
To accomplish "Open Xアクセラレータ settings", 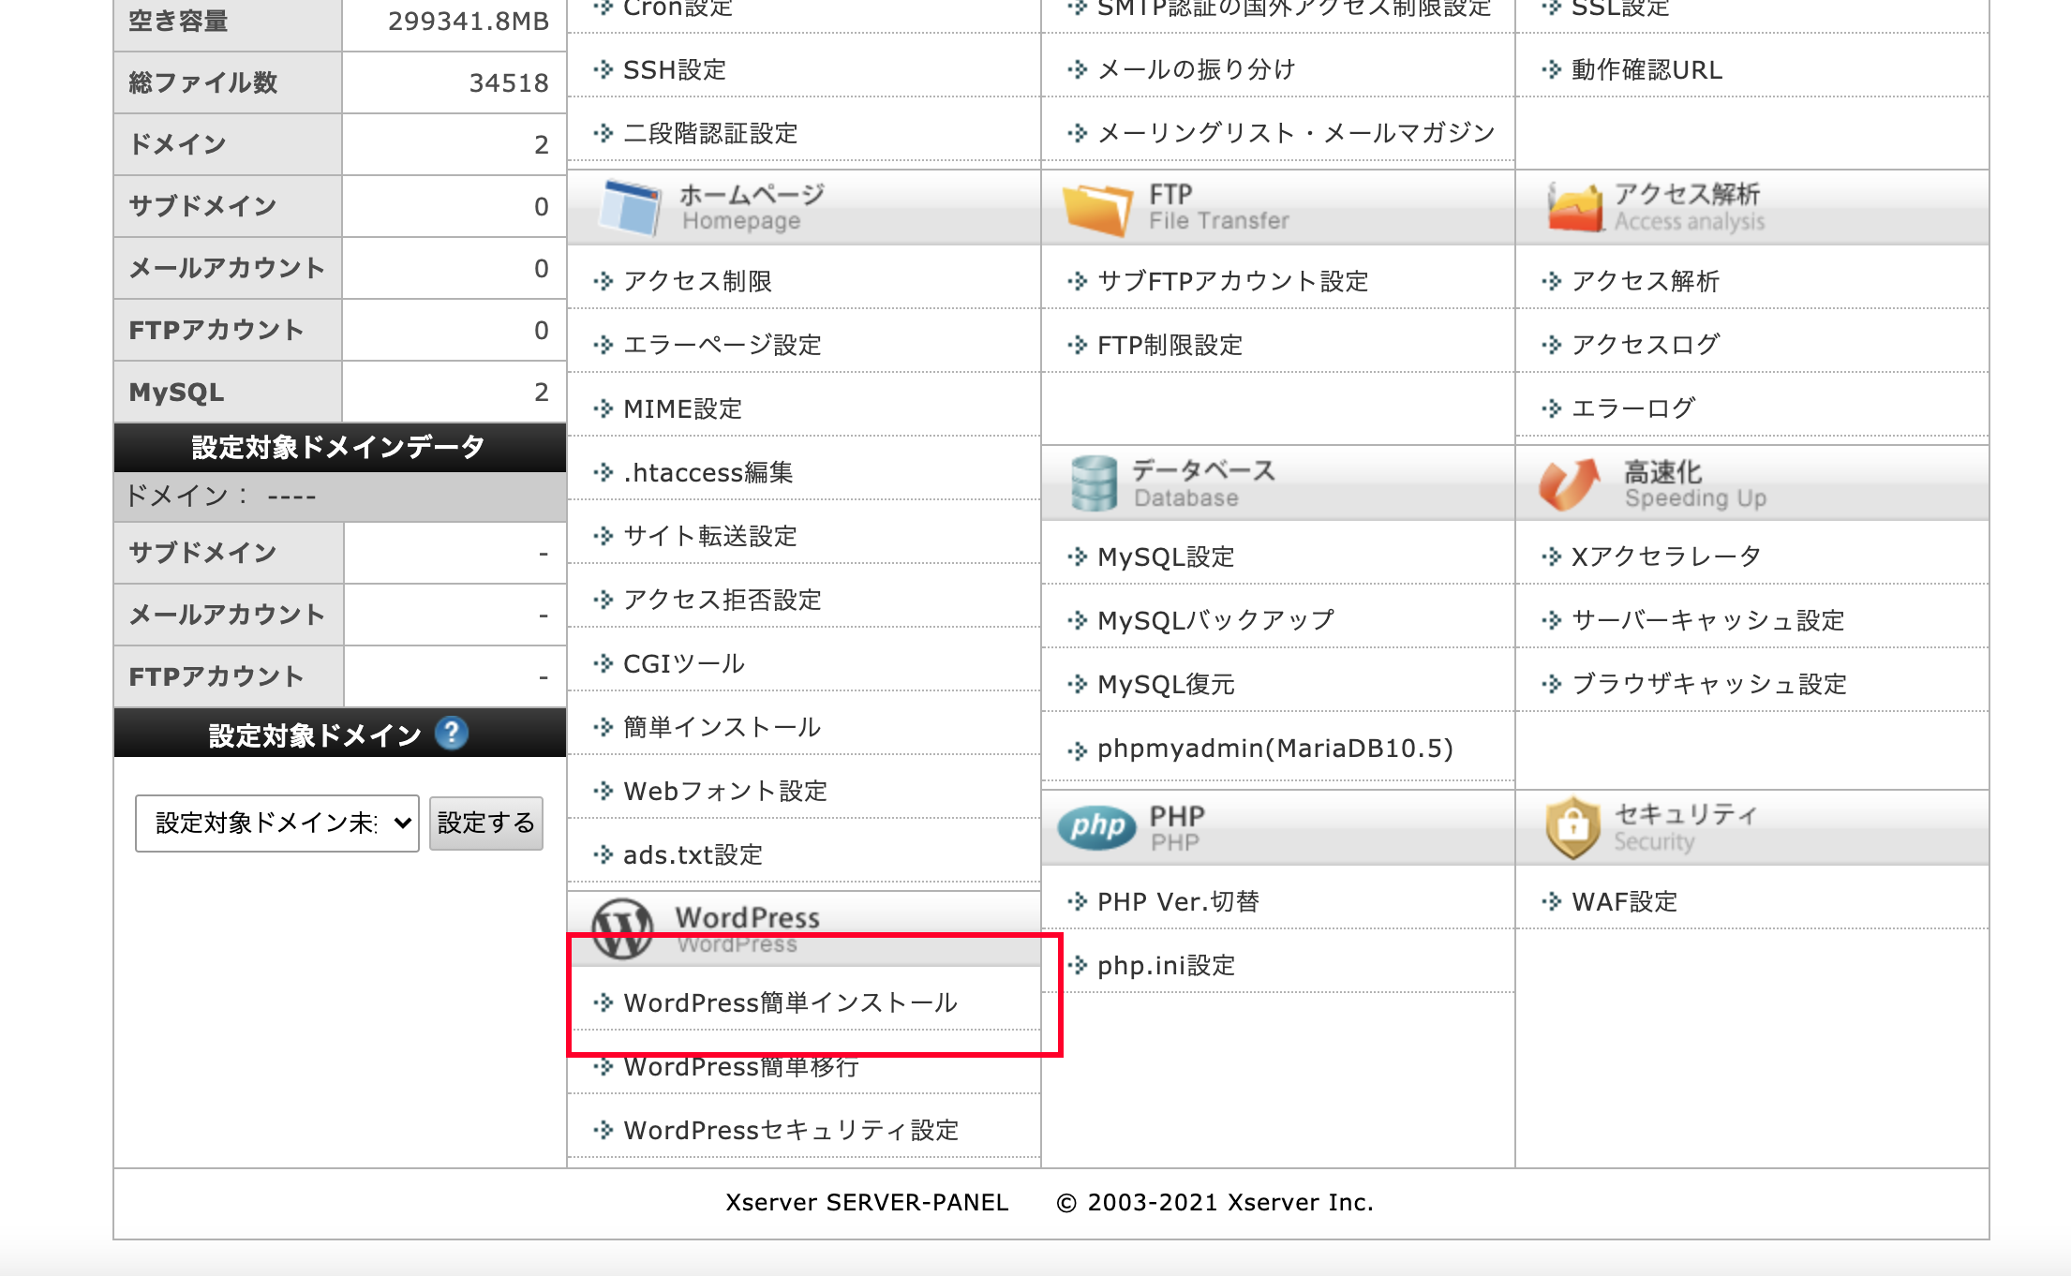I will click(1666, 557).
